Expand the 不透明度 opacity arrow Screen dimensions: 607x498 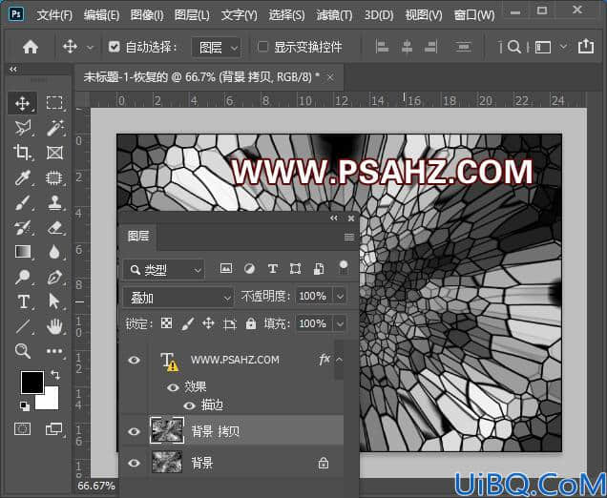pos(340,297)
